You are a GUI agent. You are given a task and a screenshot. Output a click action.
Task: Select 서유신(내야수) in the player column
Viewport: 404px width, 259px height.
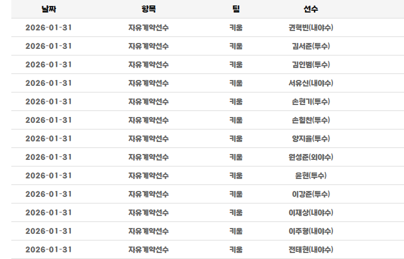click(310, 83)
